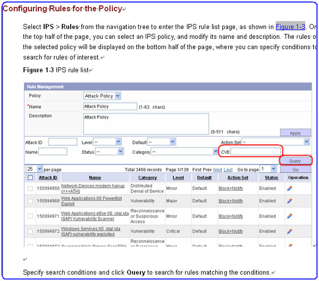Image resolution: width=319 pixels, height=281 pixels.
Task: Click the Operation column header
Action: coord(298,178)
